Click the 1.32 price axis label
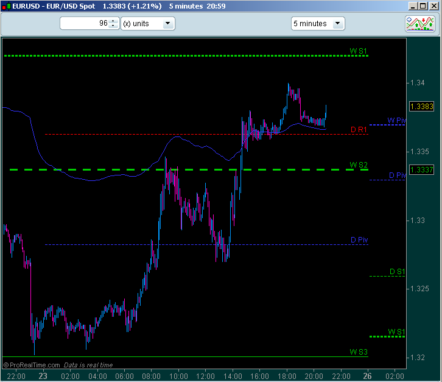 click(x=418, y=358)
